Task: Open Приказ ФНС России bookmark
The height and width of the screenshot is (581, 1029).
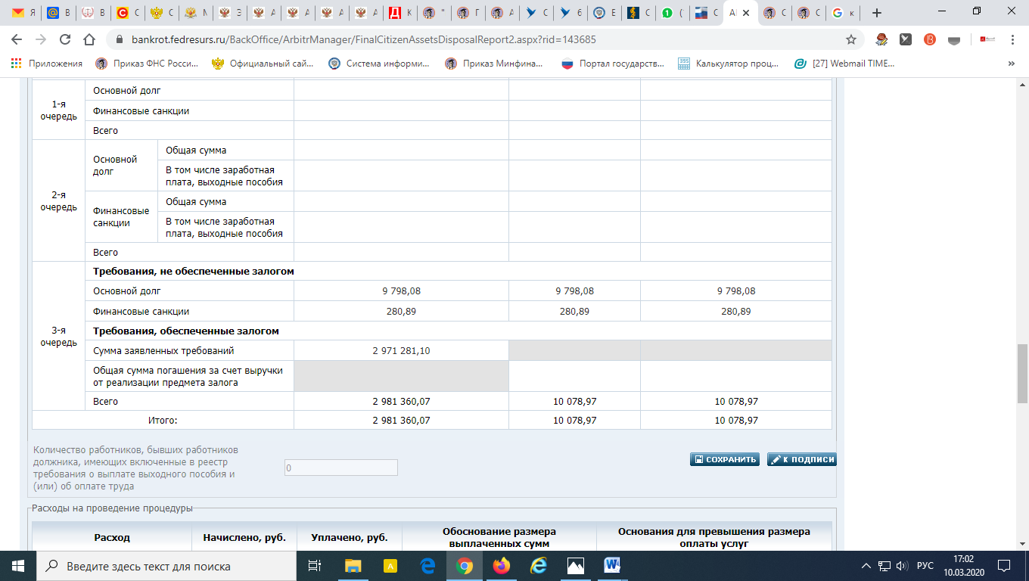Action: point(147,64)
